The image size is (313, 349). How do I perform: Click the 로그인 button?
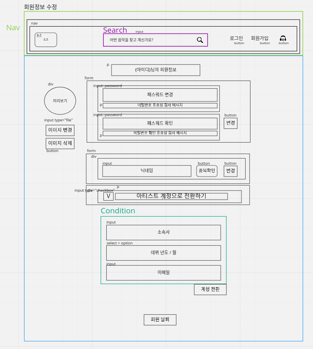click(x=236, y=38)
